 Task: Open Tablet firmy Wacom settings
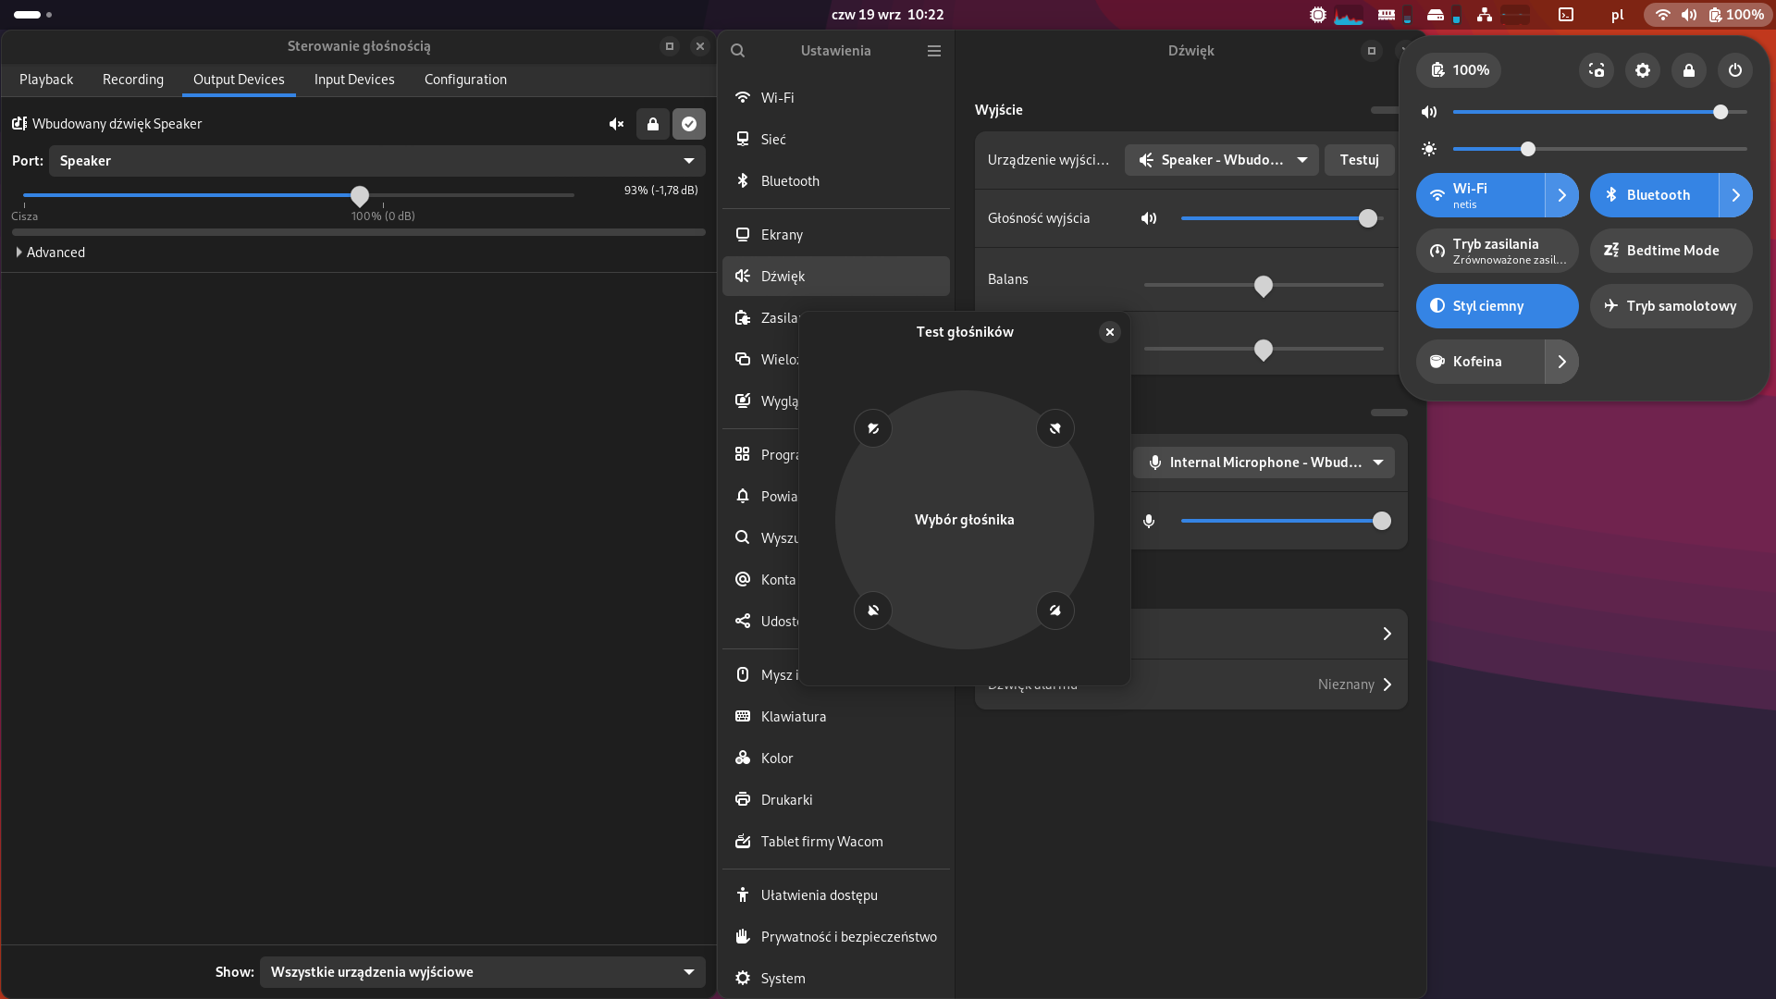tap(836, 842)
